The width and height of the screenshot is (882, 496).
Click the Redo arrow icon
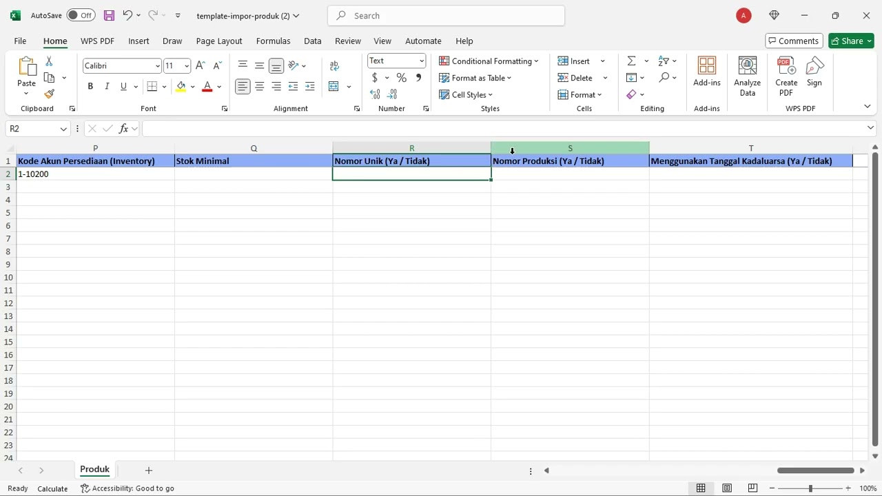(x=153, y=15)
